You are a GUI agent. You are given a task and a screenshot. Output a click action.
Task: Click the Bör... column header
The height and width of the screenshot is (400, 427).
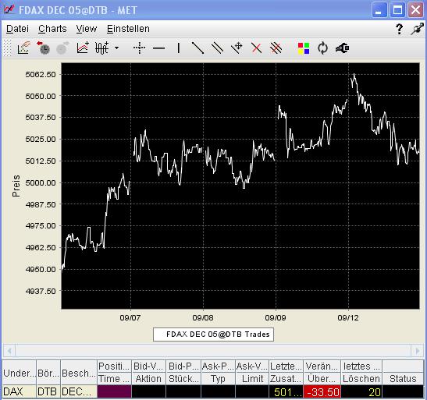48,373
